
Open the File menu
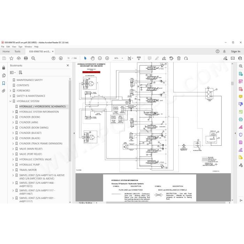(x=3, y=47)
